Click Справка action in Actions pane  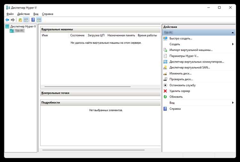175,109
